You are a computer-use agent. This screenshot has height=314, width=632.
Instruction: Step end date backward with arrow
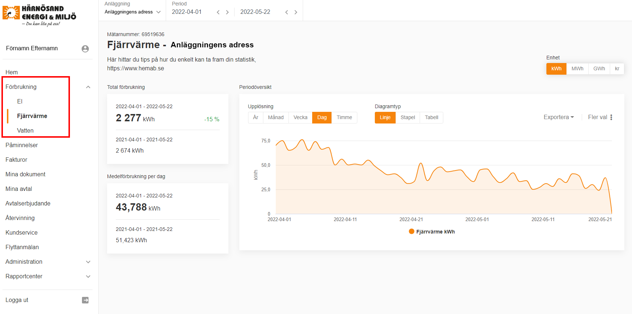(x=287, y=12)
